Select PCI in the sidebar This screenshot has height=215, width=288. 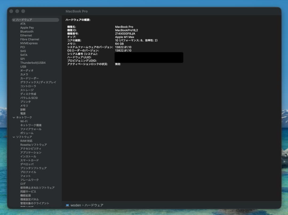pos(23,47)
